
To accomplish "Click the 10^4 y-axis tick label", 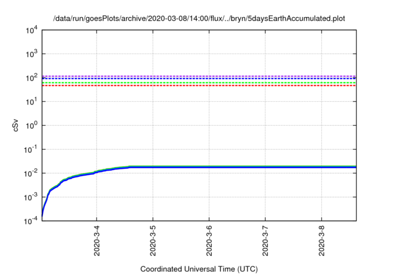I will click(x=31, y=30).
